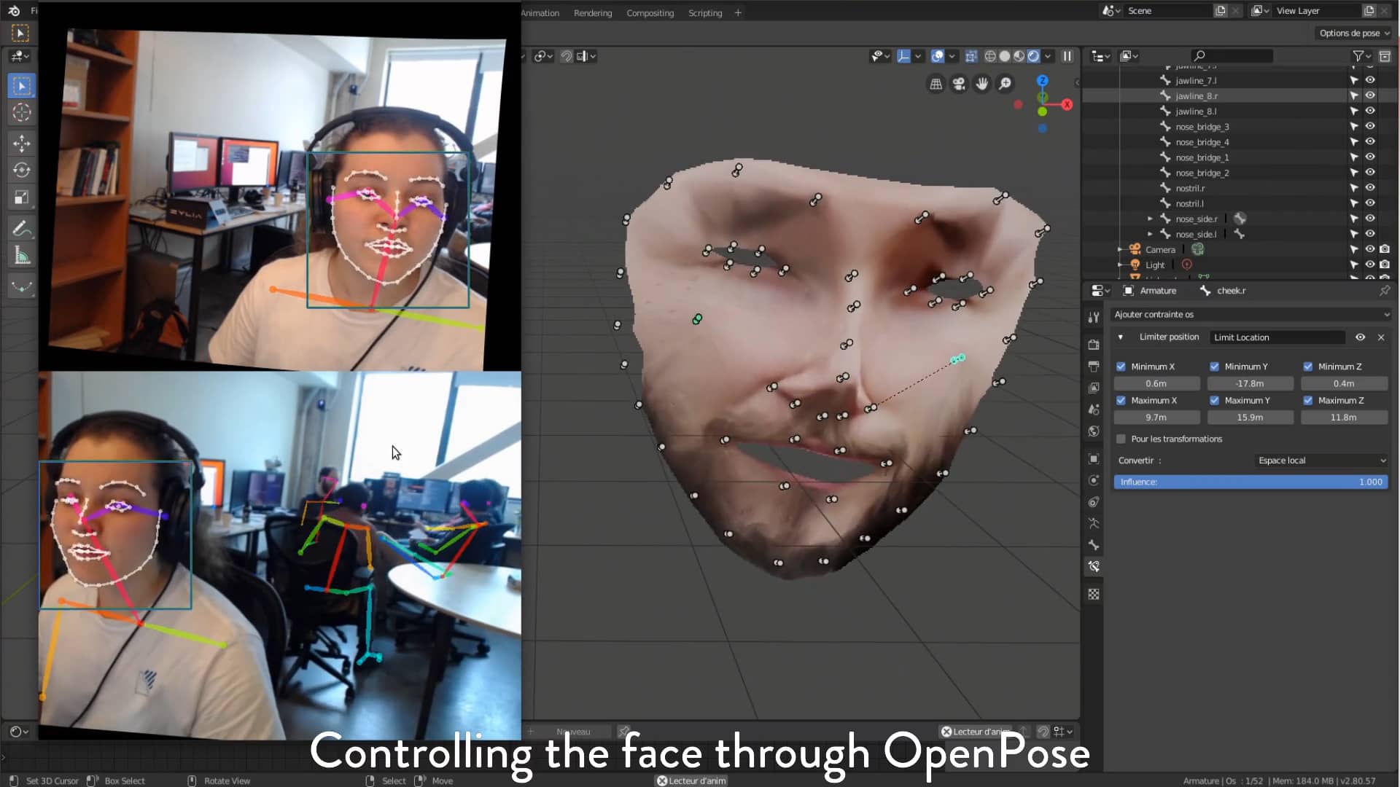Open the World Properties tab

coord(1093,431)
